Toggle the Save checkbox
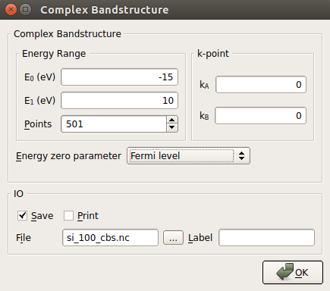The image size is (330, 291). pyautogui.click(x=22, y=215)
